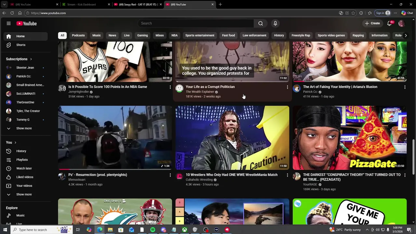Open the YouTube hamburger guide menu
This screenshot has height=234, width=416.
[x=9, y=23]
